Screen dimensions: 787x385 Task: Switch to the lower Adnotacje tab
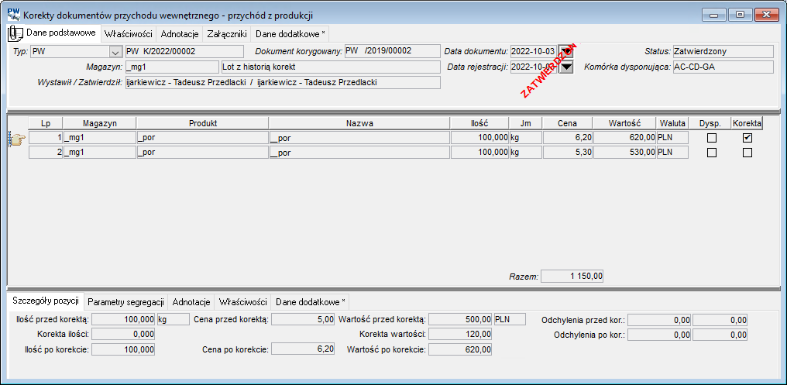click(191, 302)
